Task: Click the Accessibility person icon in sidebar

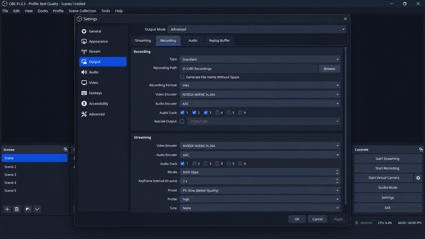Action: pyautogui.click(x=84, y=104)
